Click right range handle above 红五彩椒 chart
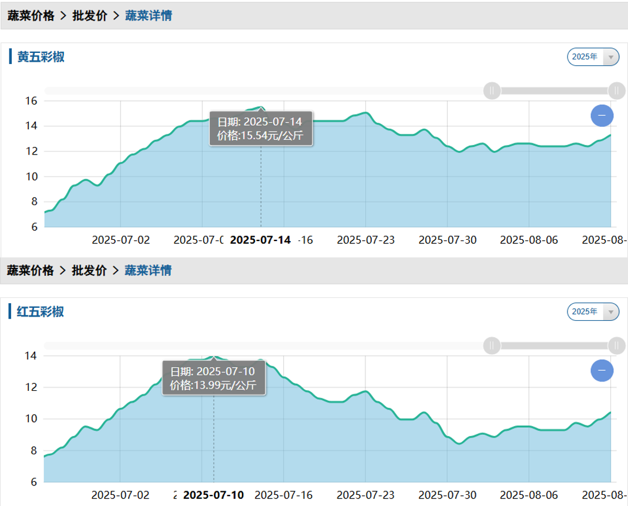The image size is (628, 506). click(x=616, y=346)
